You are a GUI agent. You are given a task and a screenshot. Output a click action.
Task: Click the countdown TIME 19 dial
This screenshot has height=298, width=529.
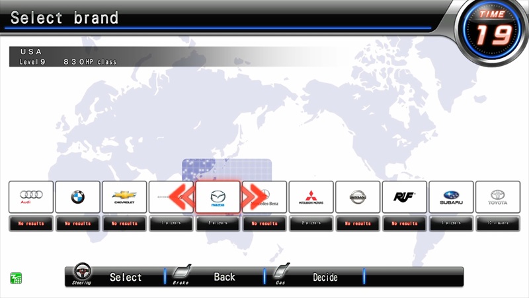(492, 30)
